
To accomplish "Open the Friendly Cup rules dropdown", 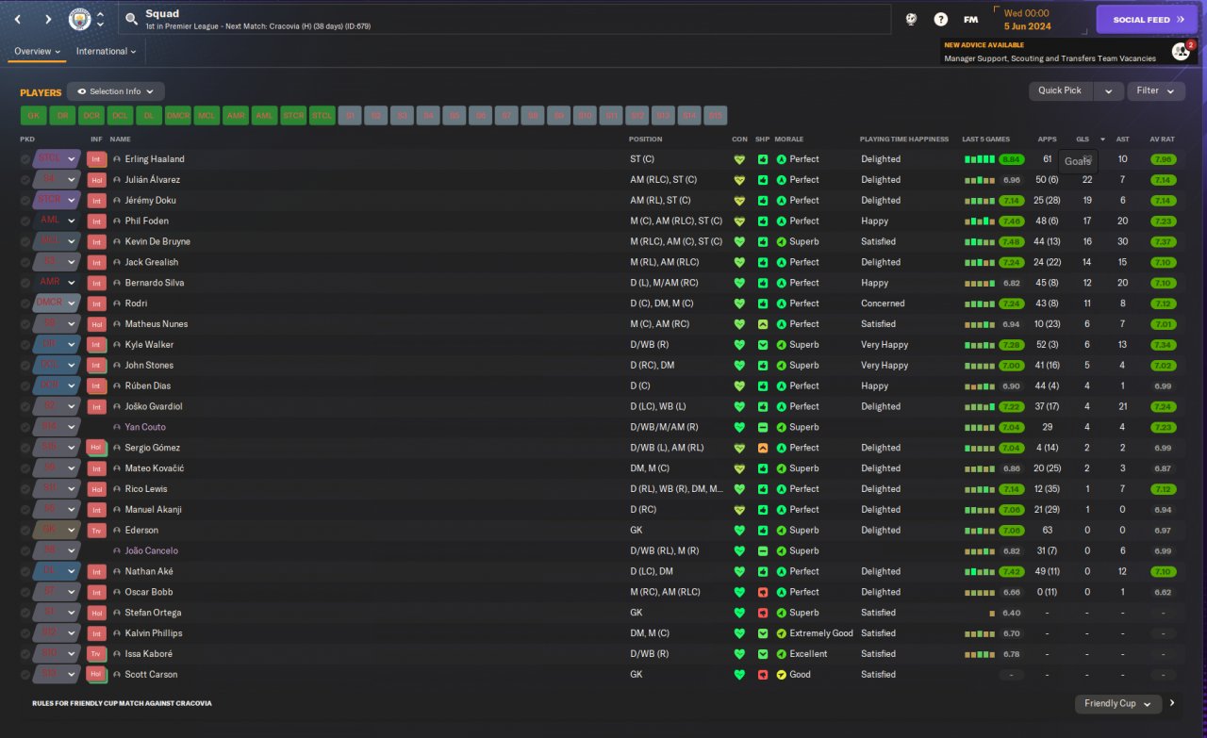I will pos(1117,703).
